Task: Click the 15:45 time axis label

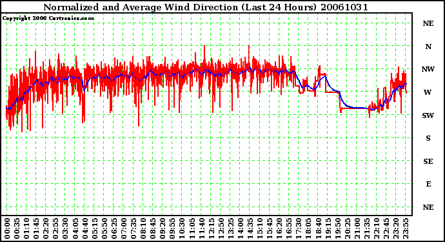Action: click(270, 228)
